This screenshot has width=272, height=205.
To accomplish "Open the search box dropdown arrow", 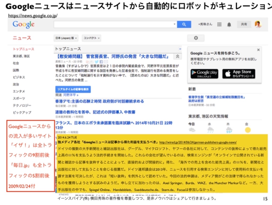I will coord(175,24).
